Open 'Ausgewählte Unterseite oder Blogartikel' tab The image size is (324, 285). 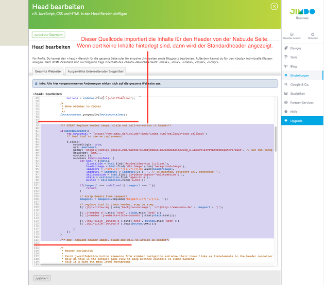pyautogui.click(x=95, y=71)
